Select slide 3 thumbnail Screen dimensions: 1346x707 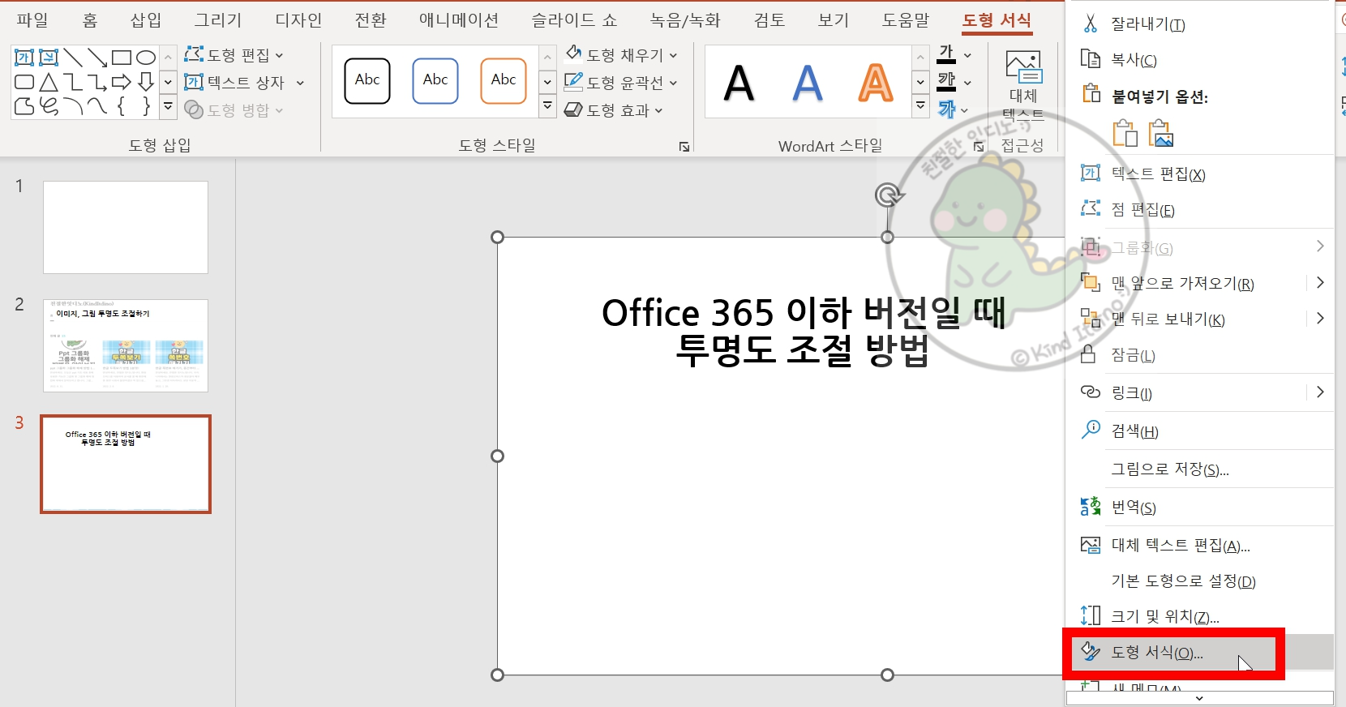pyautogui.click(x=126, y=464)
